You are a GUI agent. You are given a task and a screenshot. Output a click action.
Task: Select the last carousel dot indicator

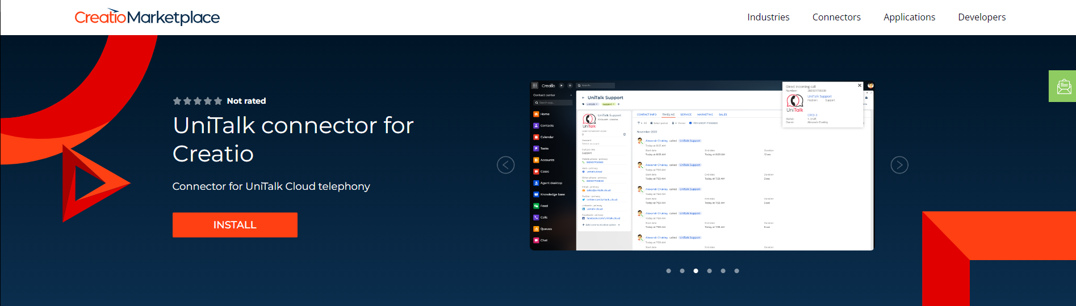click(x=736, y=271)
